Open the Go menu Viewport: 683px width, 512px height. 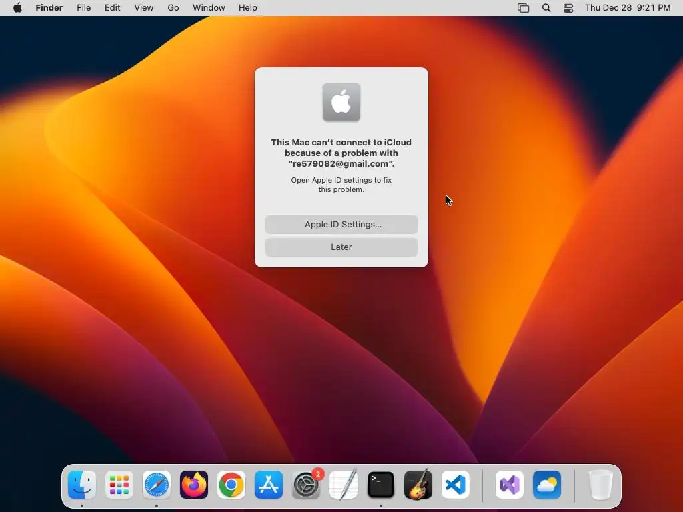point(173,8)
